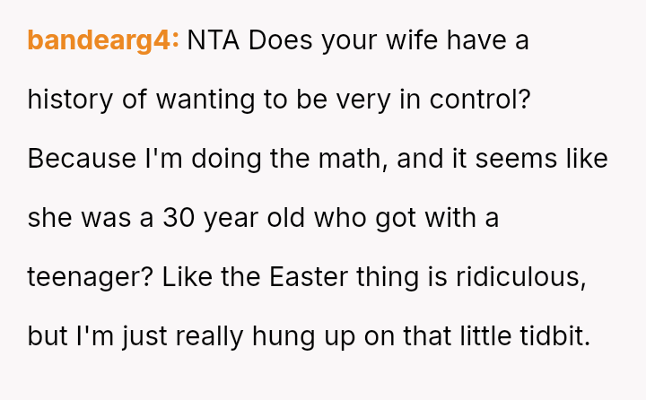Click the word "Because" starting line three
This screenshot has height=400, width=646.
coord(83,159)
